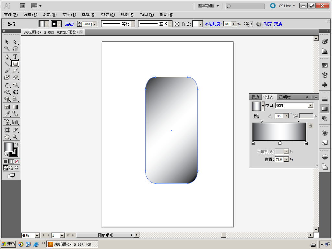Expand the 基本功能 workspace switcher
This screenshot has height=249, width=332.
208,6
